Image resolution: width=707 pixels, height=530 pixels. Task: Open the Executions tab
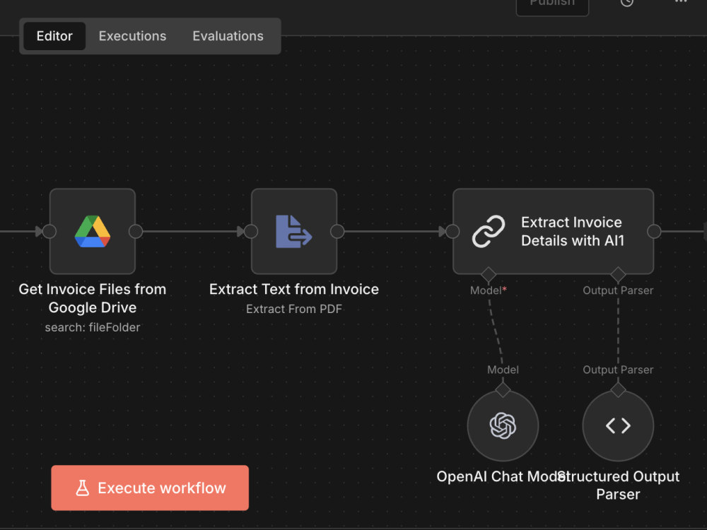(x=132, y=36)
